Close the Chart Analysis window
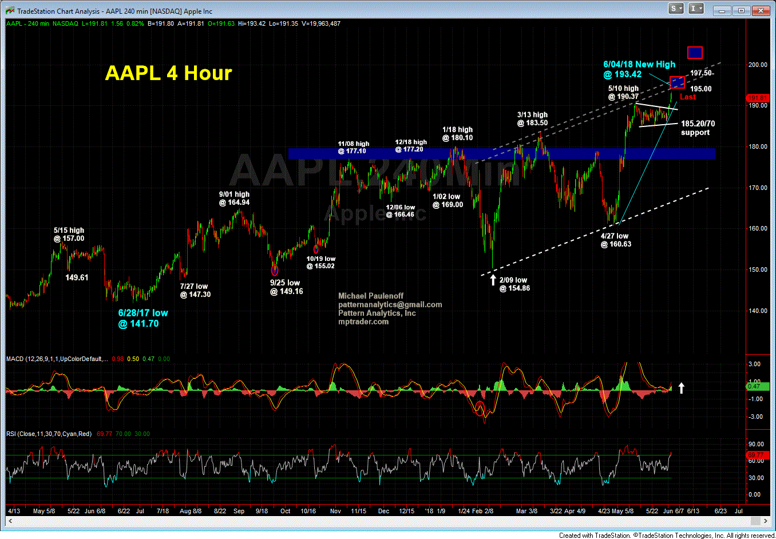 point(761,10)
